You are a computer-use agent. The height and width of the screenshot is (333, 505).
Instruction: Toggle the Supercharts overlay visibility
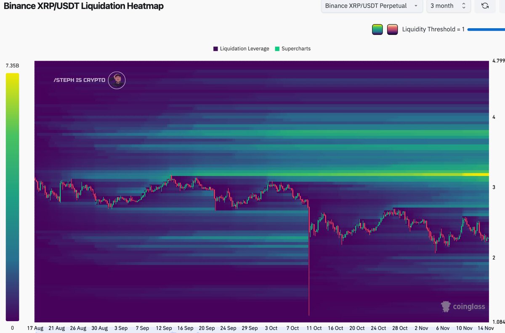[293, 48]
